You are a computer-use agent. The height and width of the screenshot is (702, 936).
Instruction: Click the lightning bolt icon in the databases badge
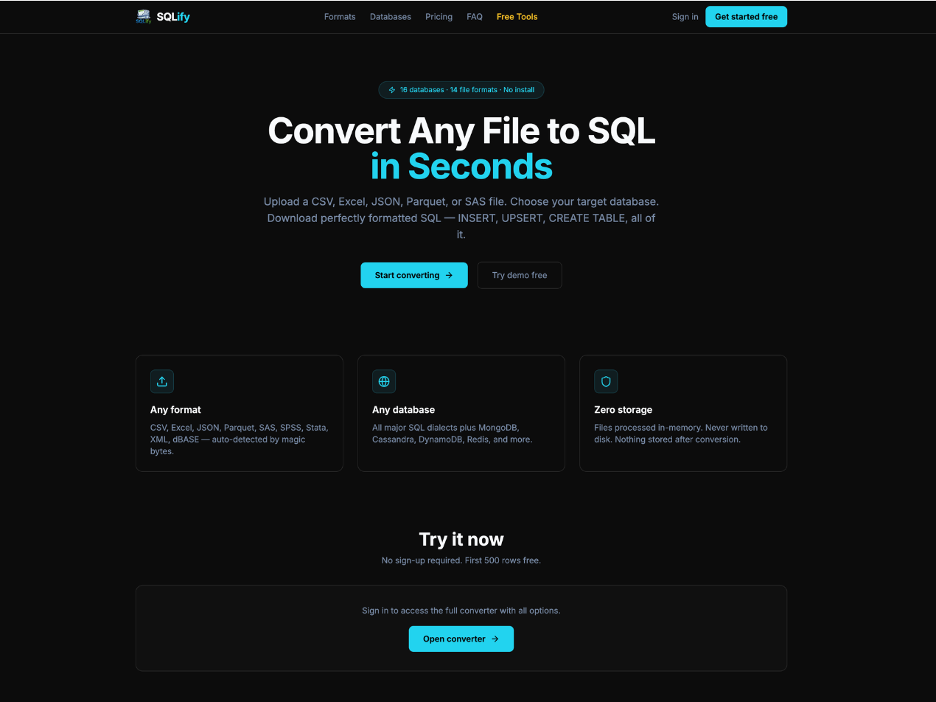point(391,89)
